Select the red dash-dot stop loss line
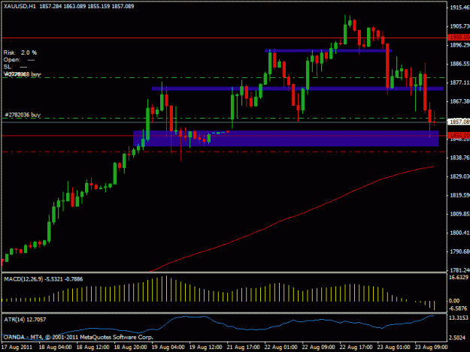 [223, 152]
